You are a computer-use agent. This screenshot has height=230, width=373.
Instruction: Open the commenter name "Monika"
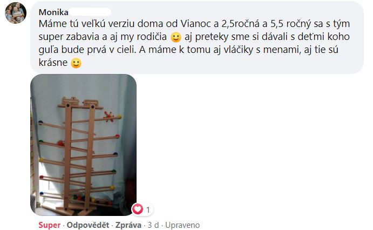coord(53,12)
